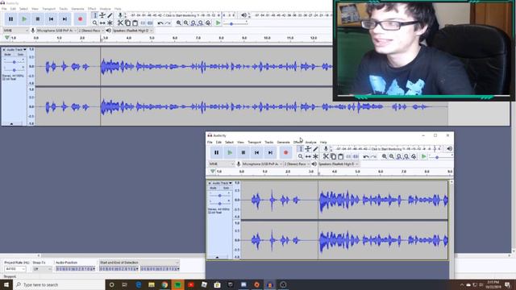This screenshot has height=290, width=516.
Task: Click Zoom Out magnifier in front Audacity window
Action: tap(392, 156)
